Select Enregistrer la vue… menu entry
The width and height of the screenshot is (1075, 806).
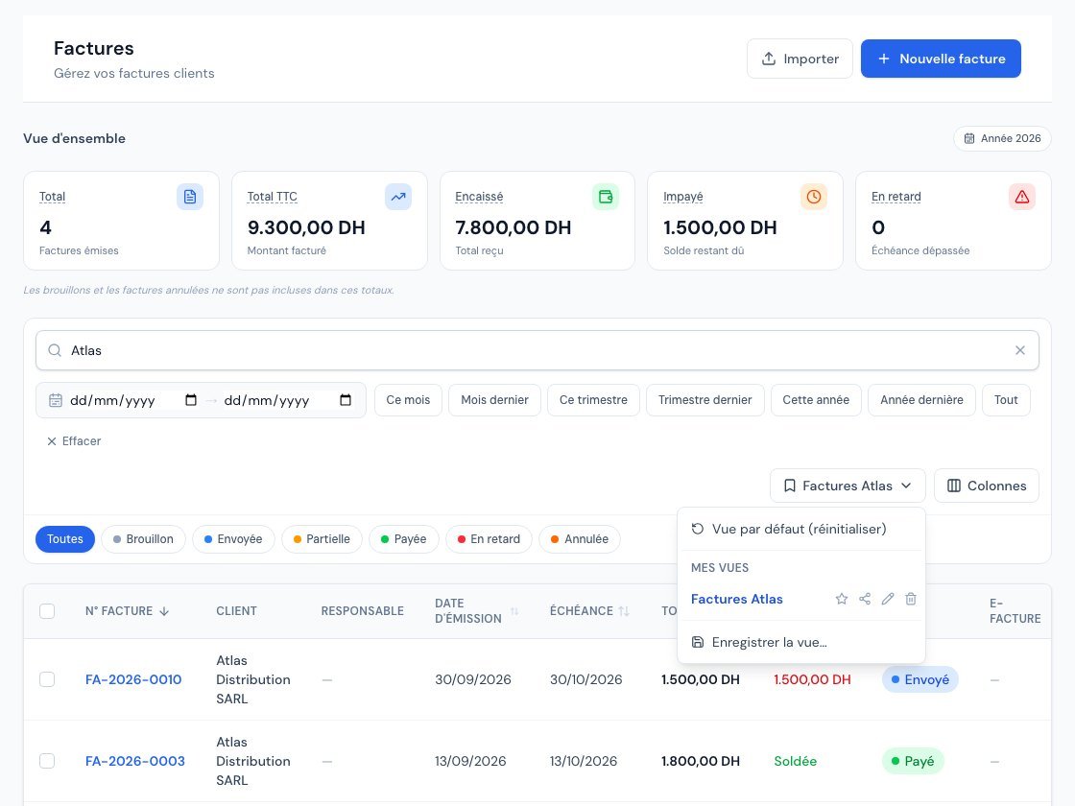(800, 642)
